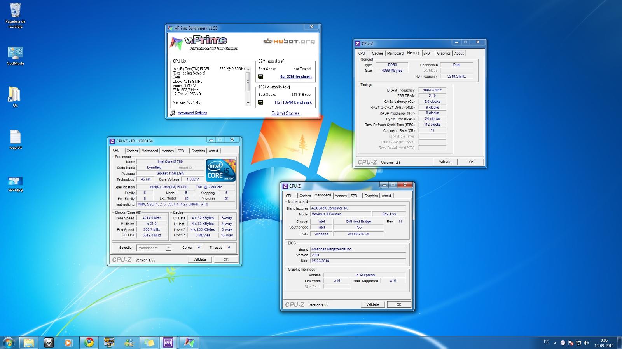The width and height of the screenshot is (622, 349).
Task: Click the Core Speed value 4214.0 MHz
Action: pos(152,218)
